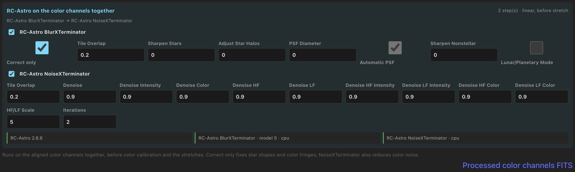Click the RC-Astro on the color channels together heading
The width and height of the screenshot is (575, 172).
[x=61, y=11]
